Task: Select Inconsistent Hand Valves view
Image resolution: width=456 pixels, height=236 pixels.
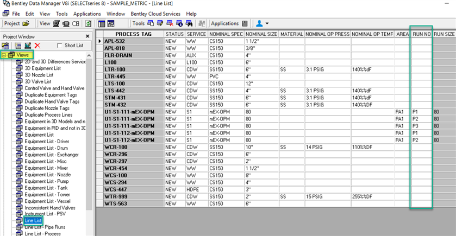Action: 49,208
